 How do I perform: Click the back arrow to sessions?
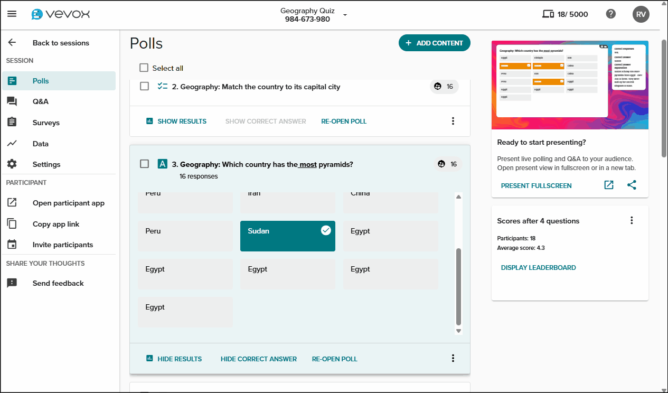(x=12, y=43)
